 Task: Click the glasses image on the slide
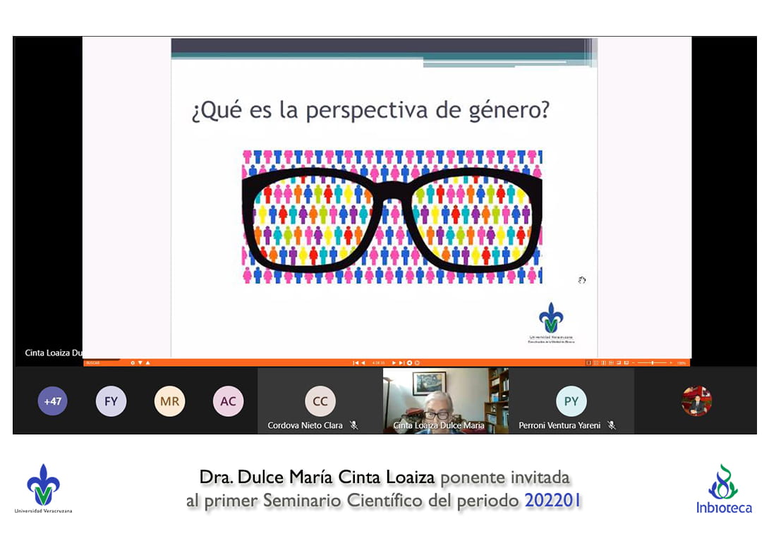(392, 217)
